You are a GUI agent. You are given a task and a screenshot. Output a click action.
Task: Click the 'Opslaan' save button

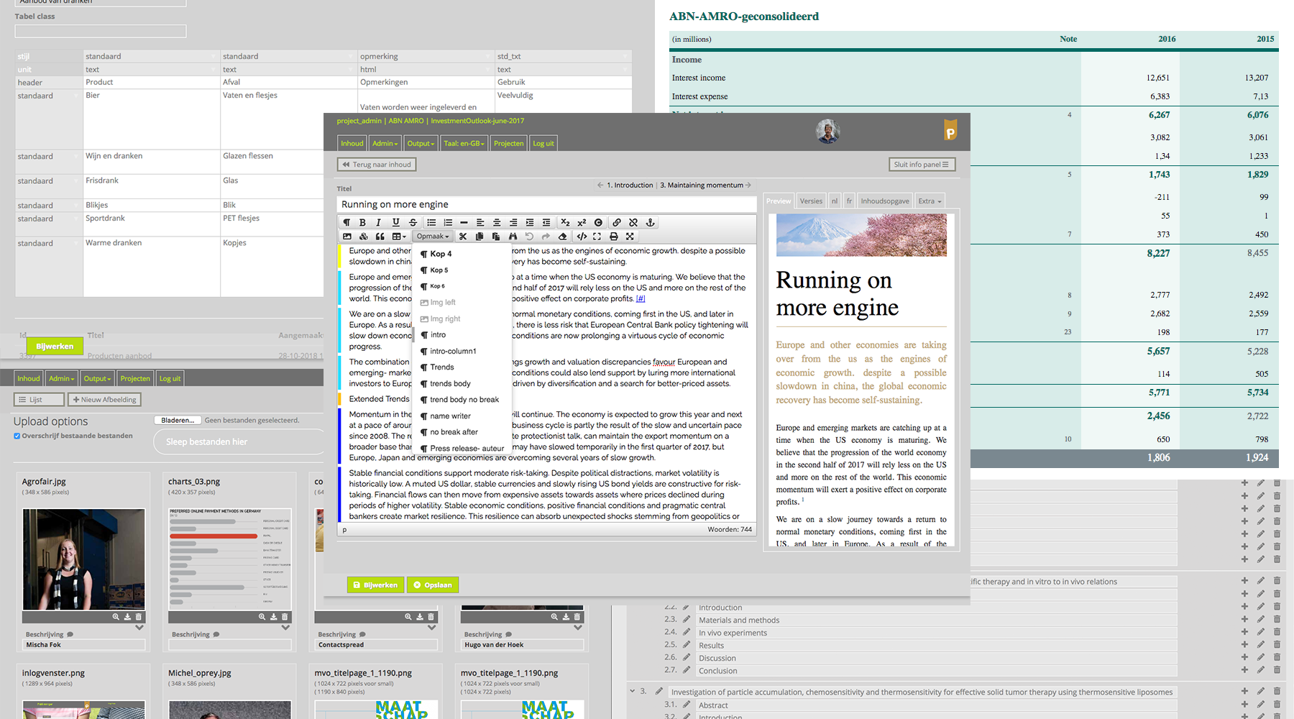pos(433,585)
